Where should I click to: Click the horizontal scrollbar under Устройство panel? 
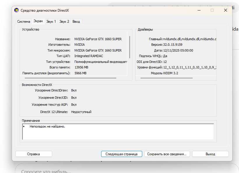[71, 78]
